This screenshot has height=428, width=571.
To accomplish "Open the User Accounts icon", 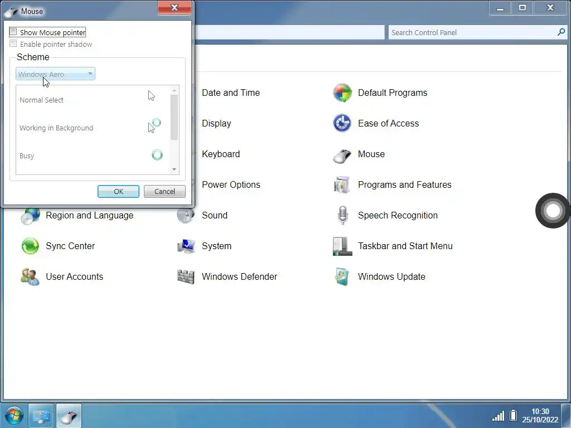I will click(x=30, y=276).
